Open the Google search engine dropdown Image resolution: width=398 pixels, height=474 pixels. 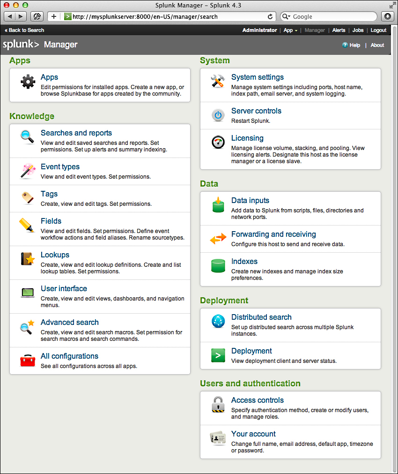point(286,16)
